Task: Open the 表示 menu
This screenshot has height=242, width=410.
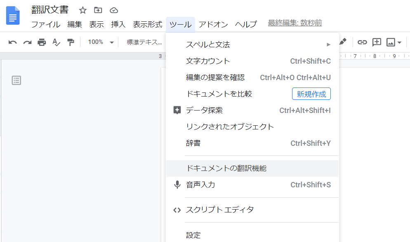Action: [x=97, y=25]
